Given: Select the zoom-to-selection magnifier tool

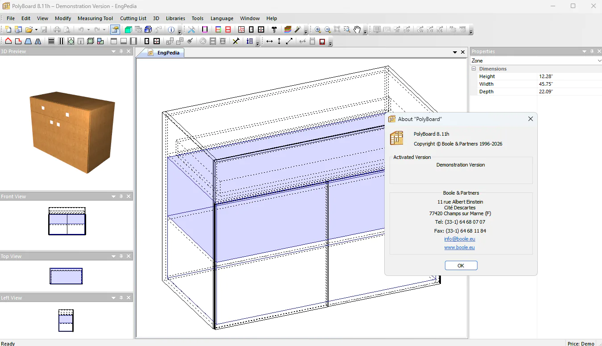Looking at the screenshot, I should [347, 30].
